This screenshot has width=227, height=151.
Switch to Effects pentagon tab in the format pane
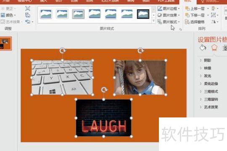214,47
